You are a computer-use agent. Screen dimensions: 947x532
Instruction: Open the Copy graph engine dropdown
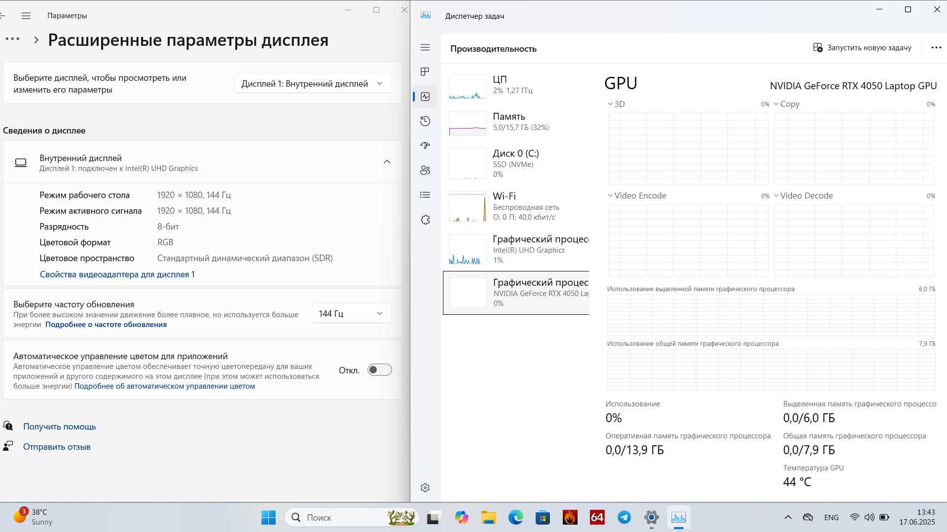coord(787,104)
